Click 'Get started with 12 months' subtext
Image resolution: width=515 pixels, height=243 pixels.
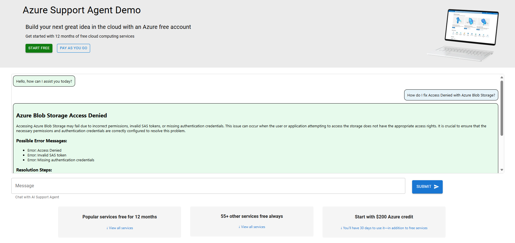pos(80,36)
